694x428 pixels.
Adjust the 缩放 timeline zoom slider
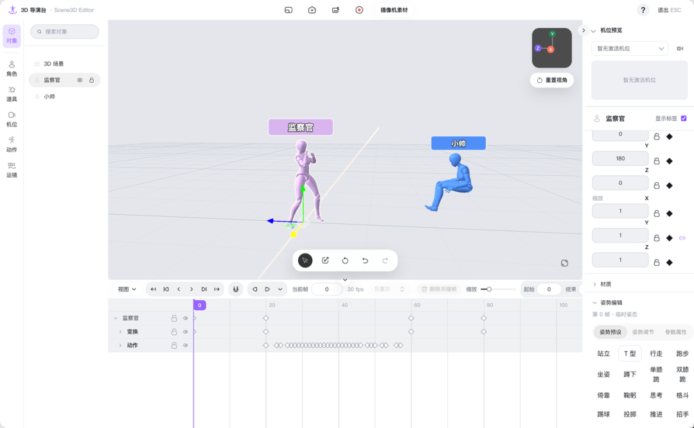coord(498,289)
